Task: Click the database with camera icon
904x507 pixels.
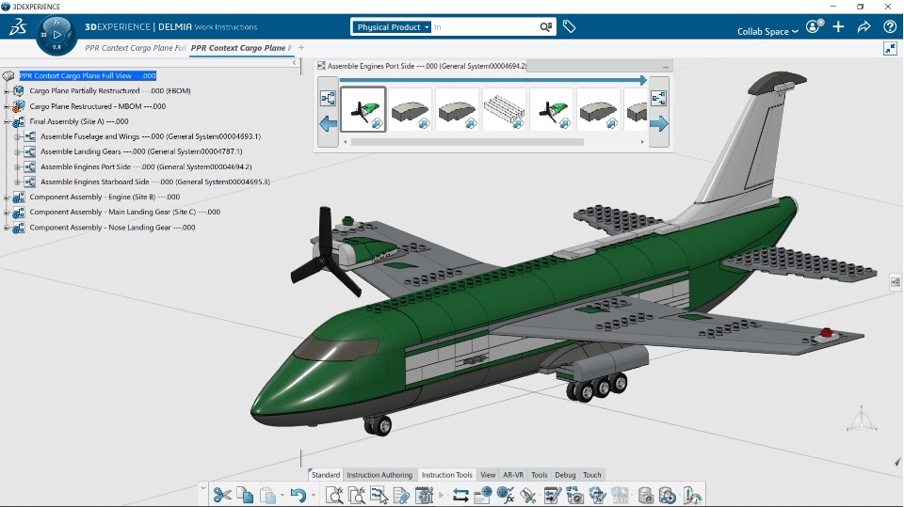Action: click(x=646, y=495)
